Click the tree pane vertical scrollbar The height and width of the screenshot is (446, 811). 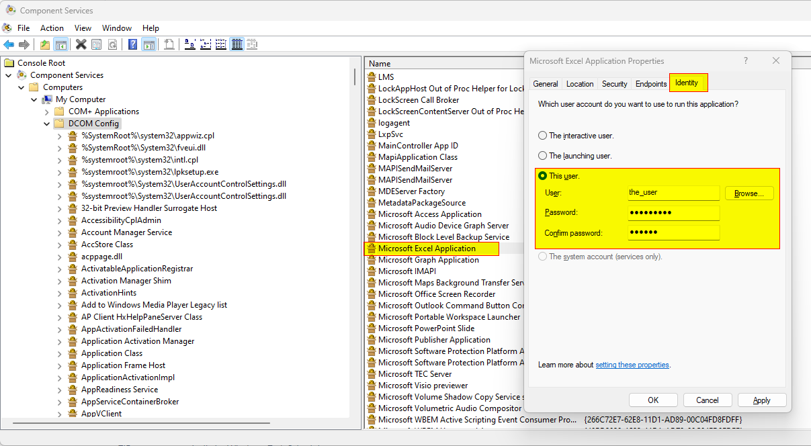click(x=355, y=76)
